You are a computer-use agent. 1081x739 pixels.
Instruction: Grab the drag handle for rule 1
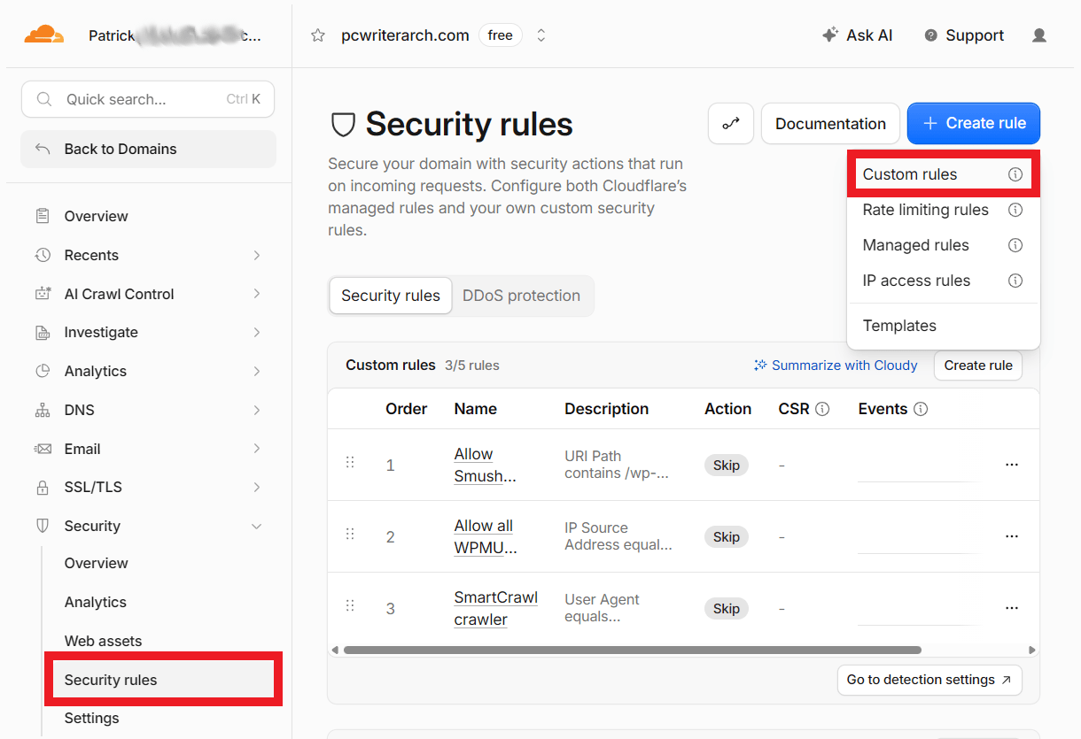pyautogui.click(x=350, y=462)
